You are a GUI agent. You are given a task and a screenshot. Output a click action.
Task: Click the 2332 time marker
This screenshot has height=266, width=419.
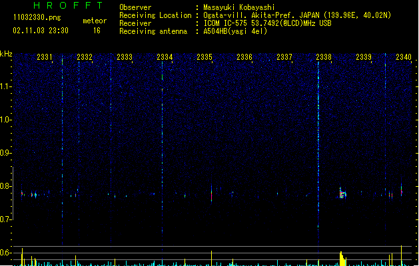point(85,57)
